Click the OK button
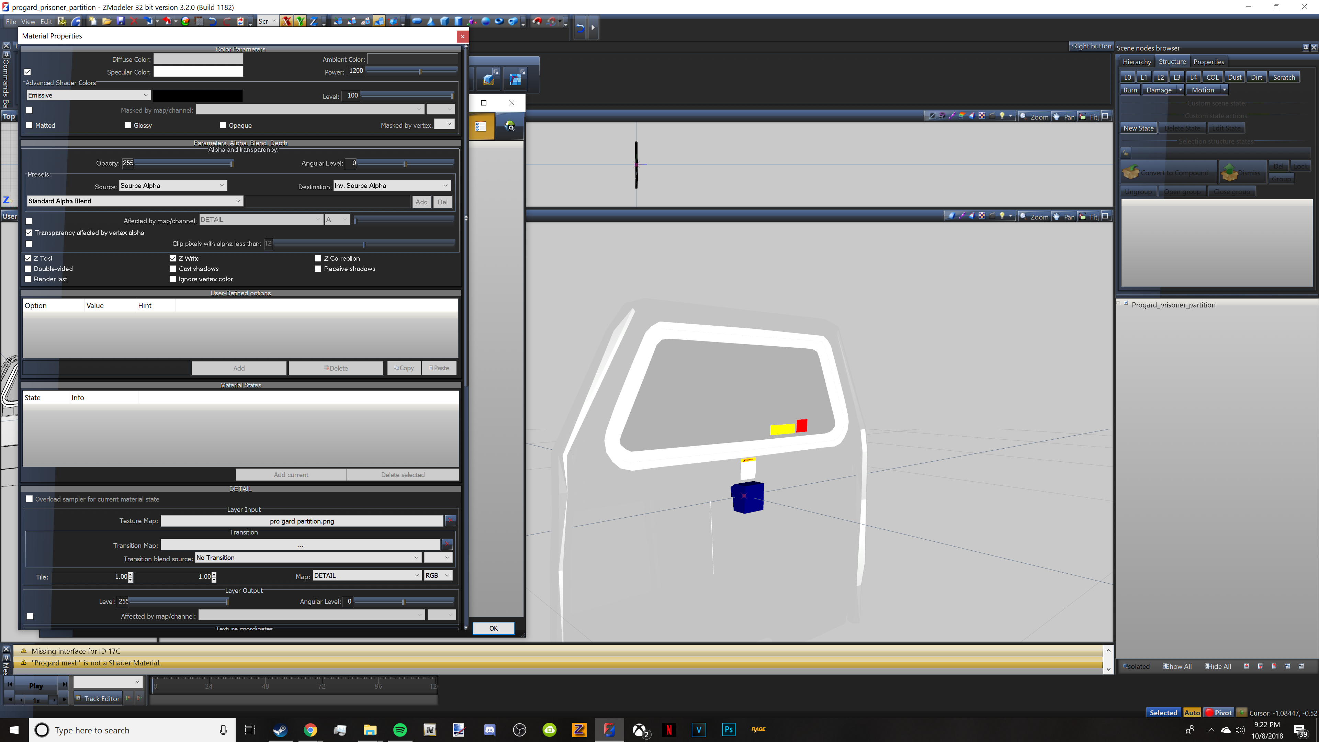Image resolution: width=1319 pixels, height=742 pixels. pyautogui.click(x=493, y=628)
